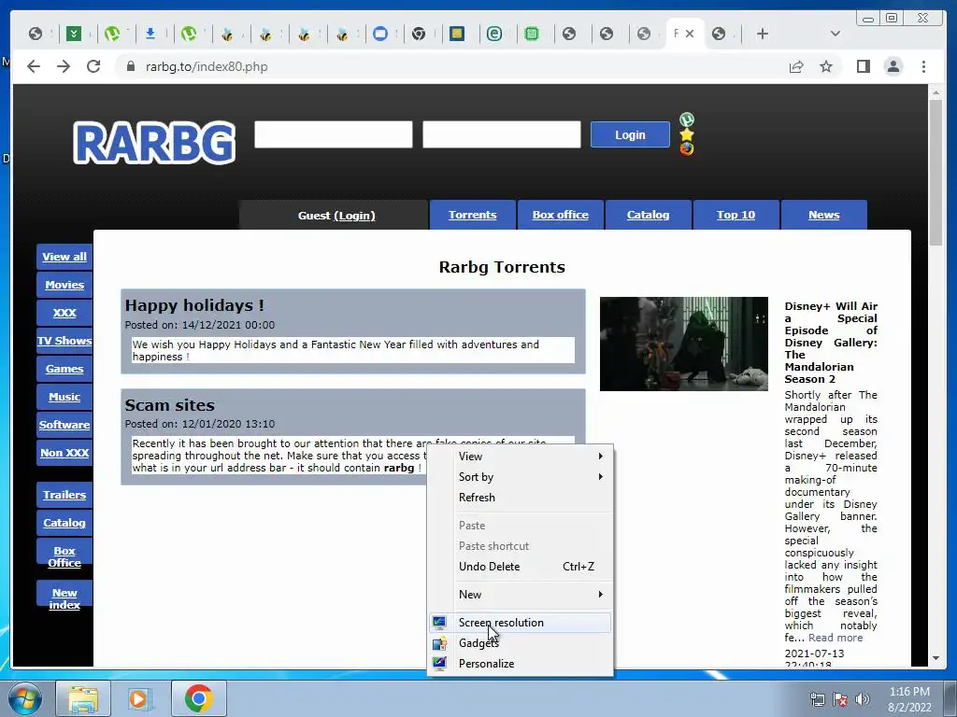Click the Gadgets menu icon
The width and height of the screenshot is (957, 717).
coord(439,642)
